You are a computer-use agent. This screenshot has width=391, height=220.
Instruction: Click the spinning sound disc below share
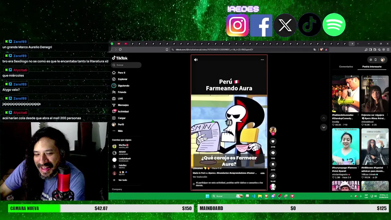[273, 186]
